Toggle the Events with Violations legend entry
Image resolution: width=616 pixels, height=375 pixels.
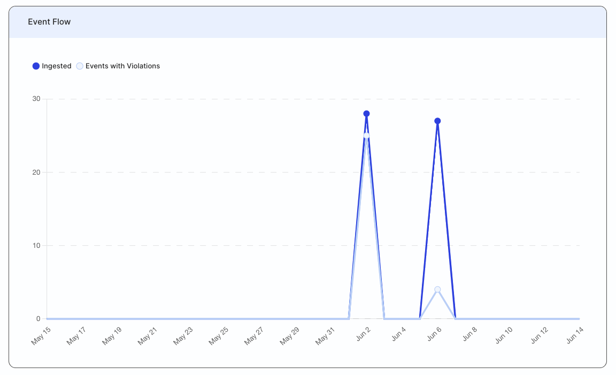coord(118,66)
